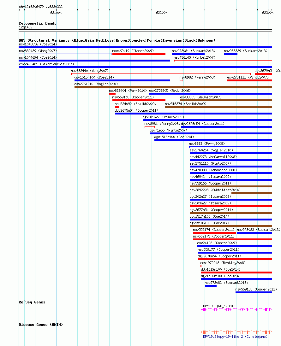Click dgv1516n100 (Coe2014) label
Screen dimensions: 281x346
[174, 137]
